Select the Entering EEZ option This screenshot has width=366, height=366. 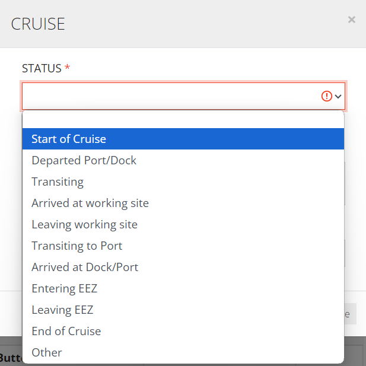[x=183, y=288]
